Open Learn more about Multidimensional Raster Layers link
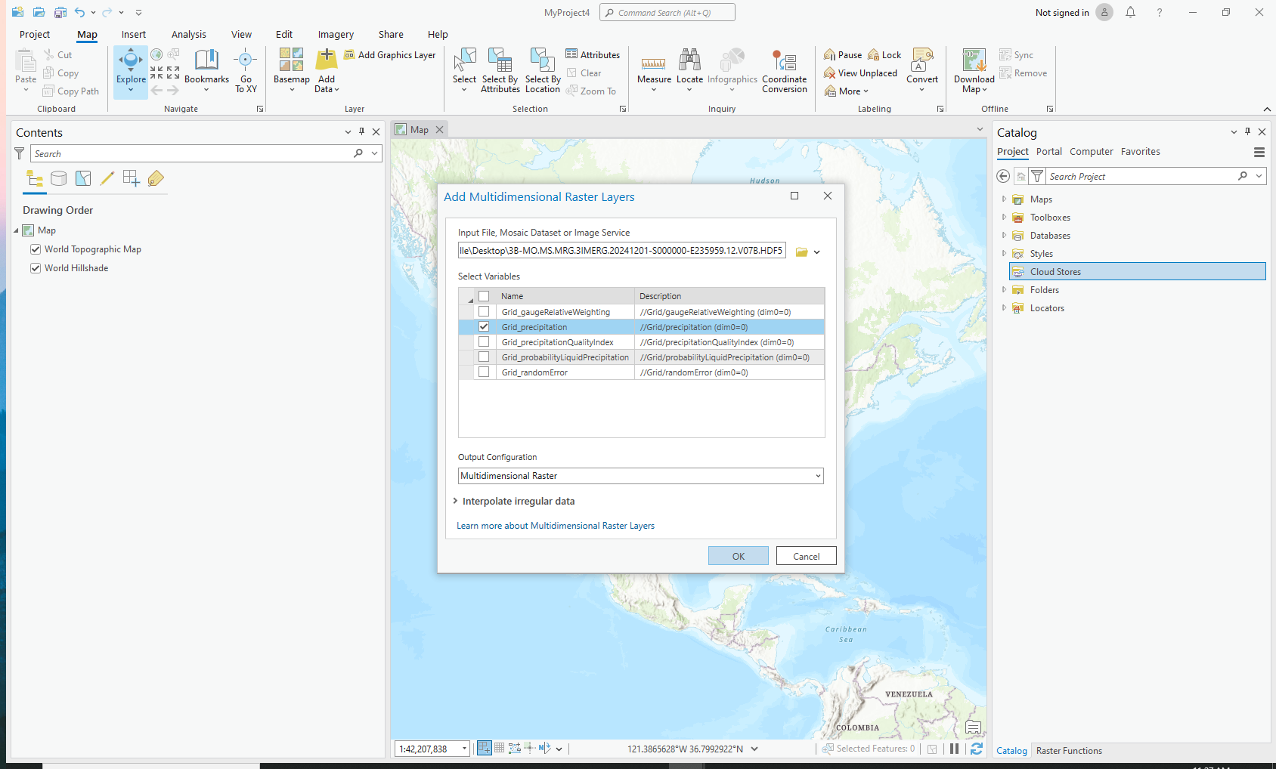 [x=556, y=526]
